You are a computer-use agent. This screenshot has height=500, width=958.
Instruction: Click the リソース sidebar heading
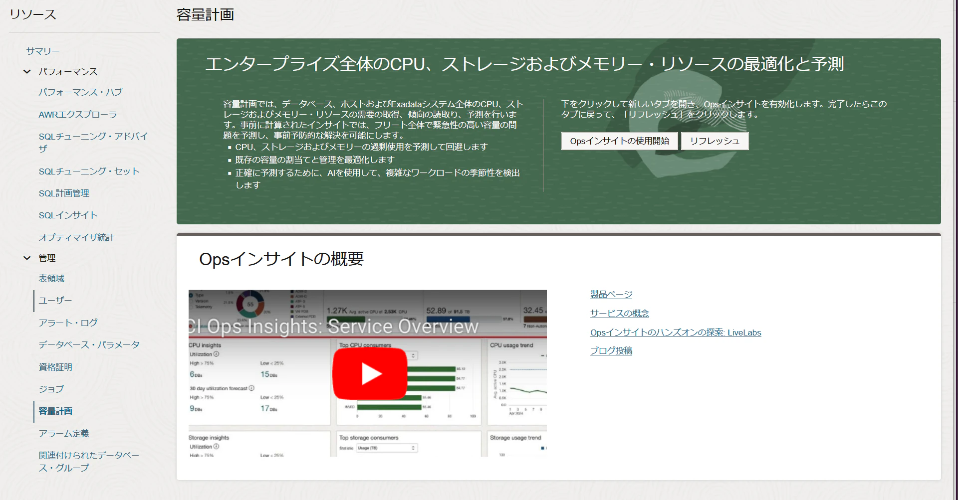(x=33, y=14)
